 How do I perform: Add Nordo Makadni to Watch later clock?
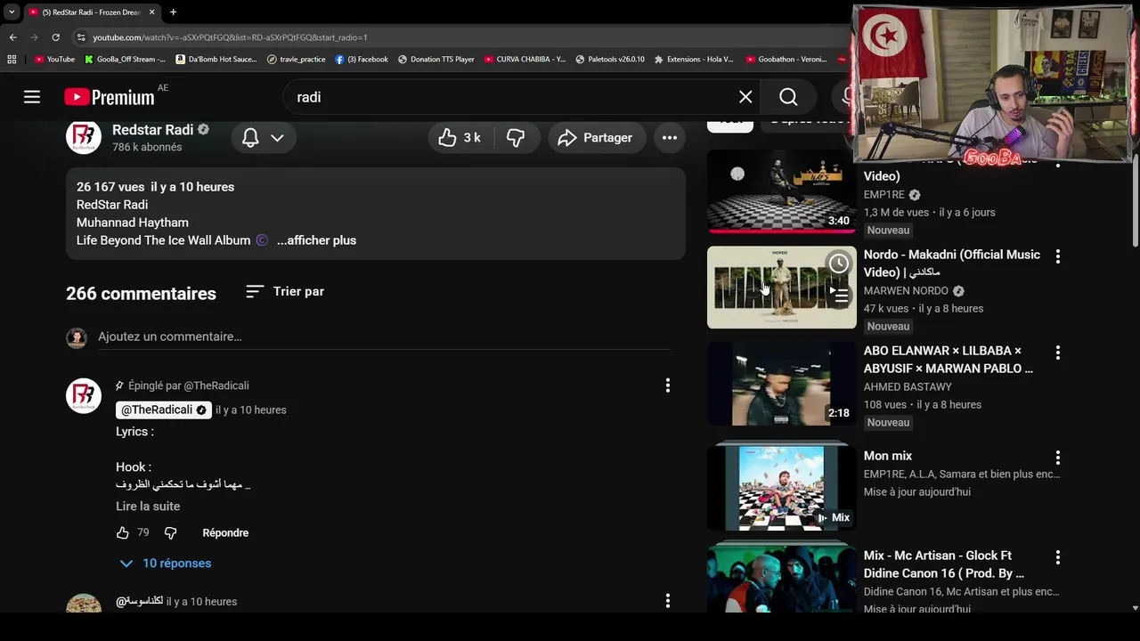pos(839,264)
